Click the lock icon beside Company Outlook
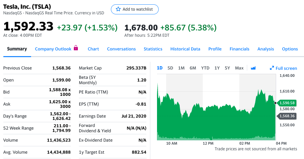 pyautogui.click(x=76, y=48)
